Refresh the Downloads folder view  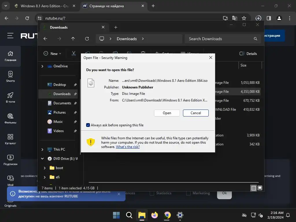[x=87, y=39]
